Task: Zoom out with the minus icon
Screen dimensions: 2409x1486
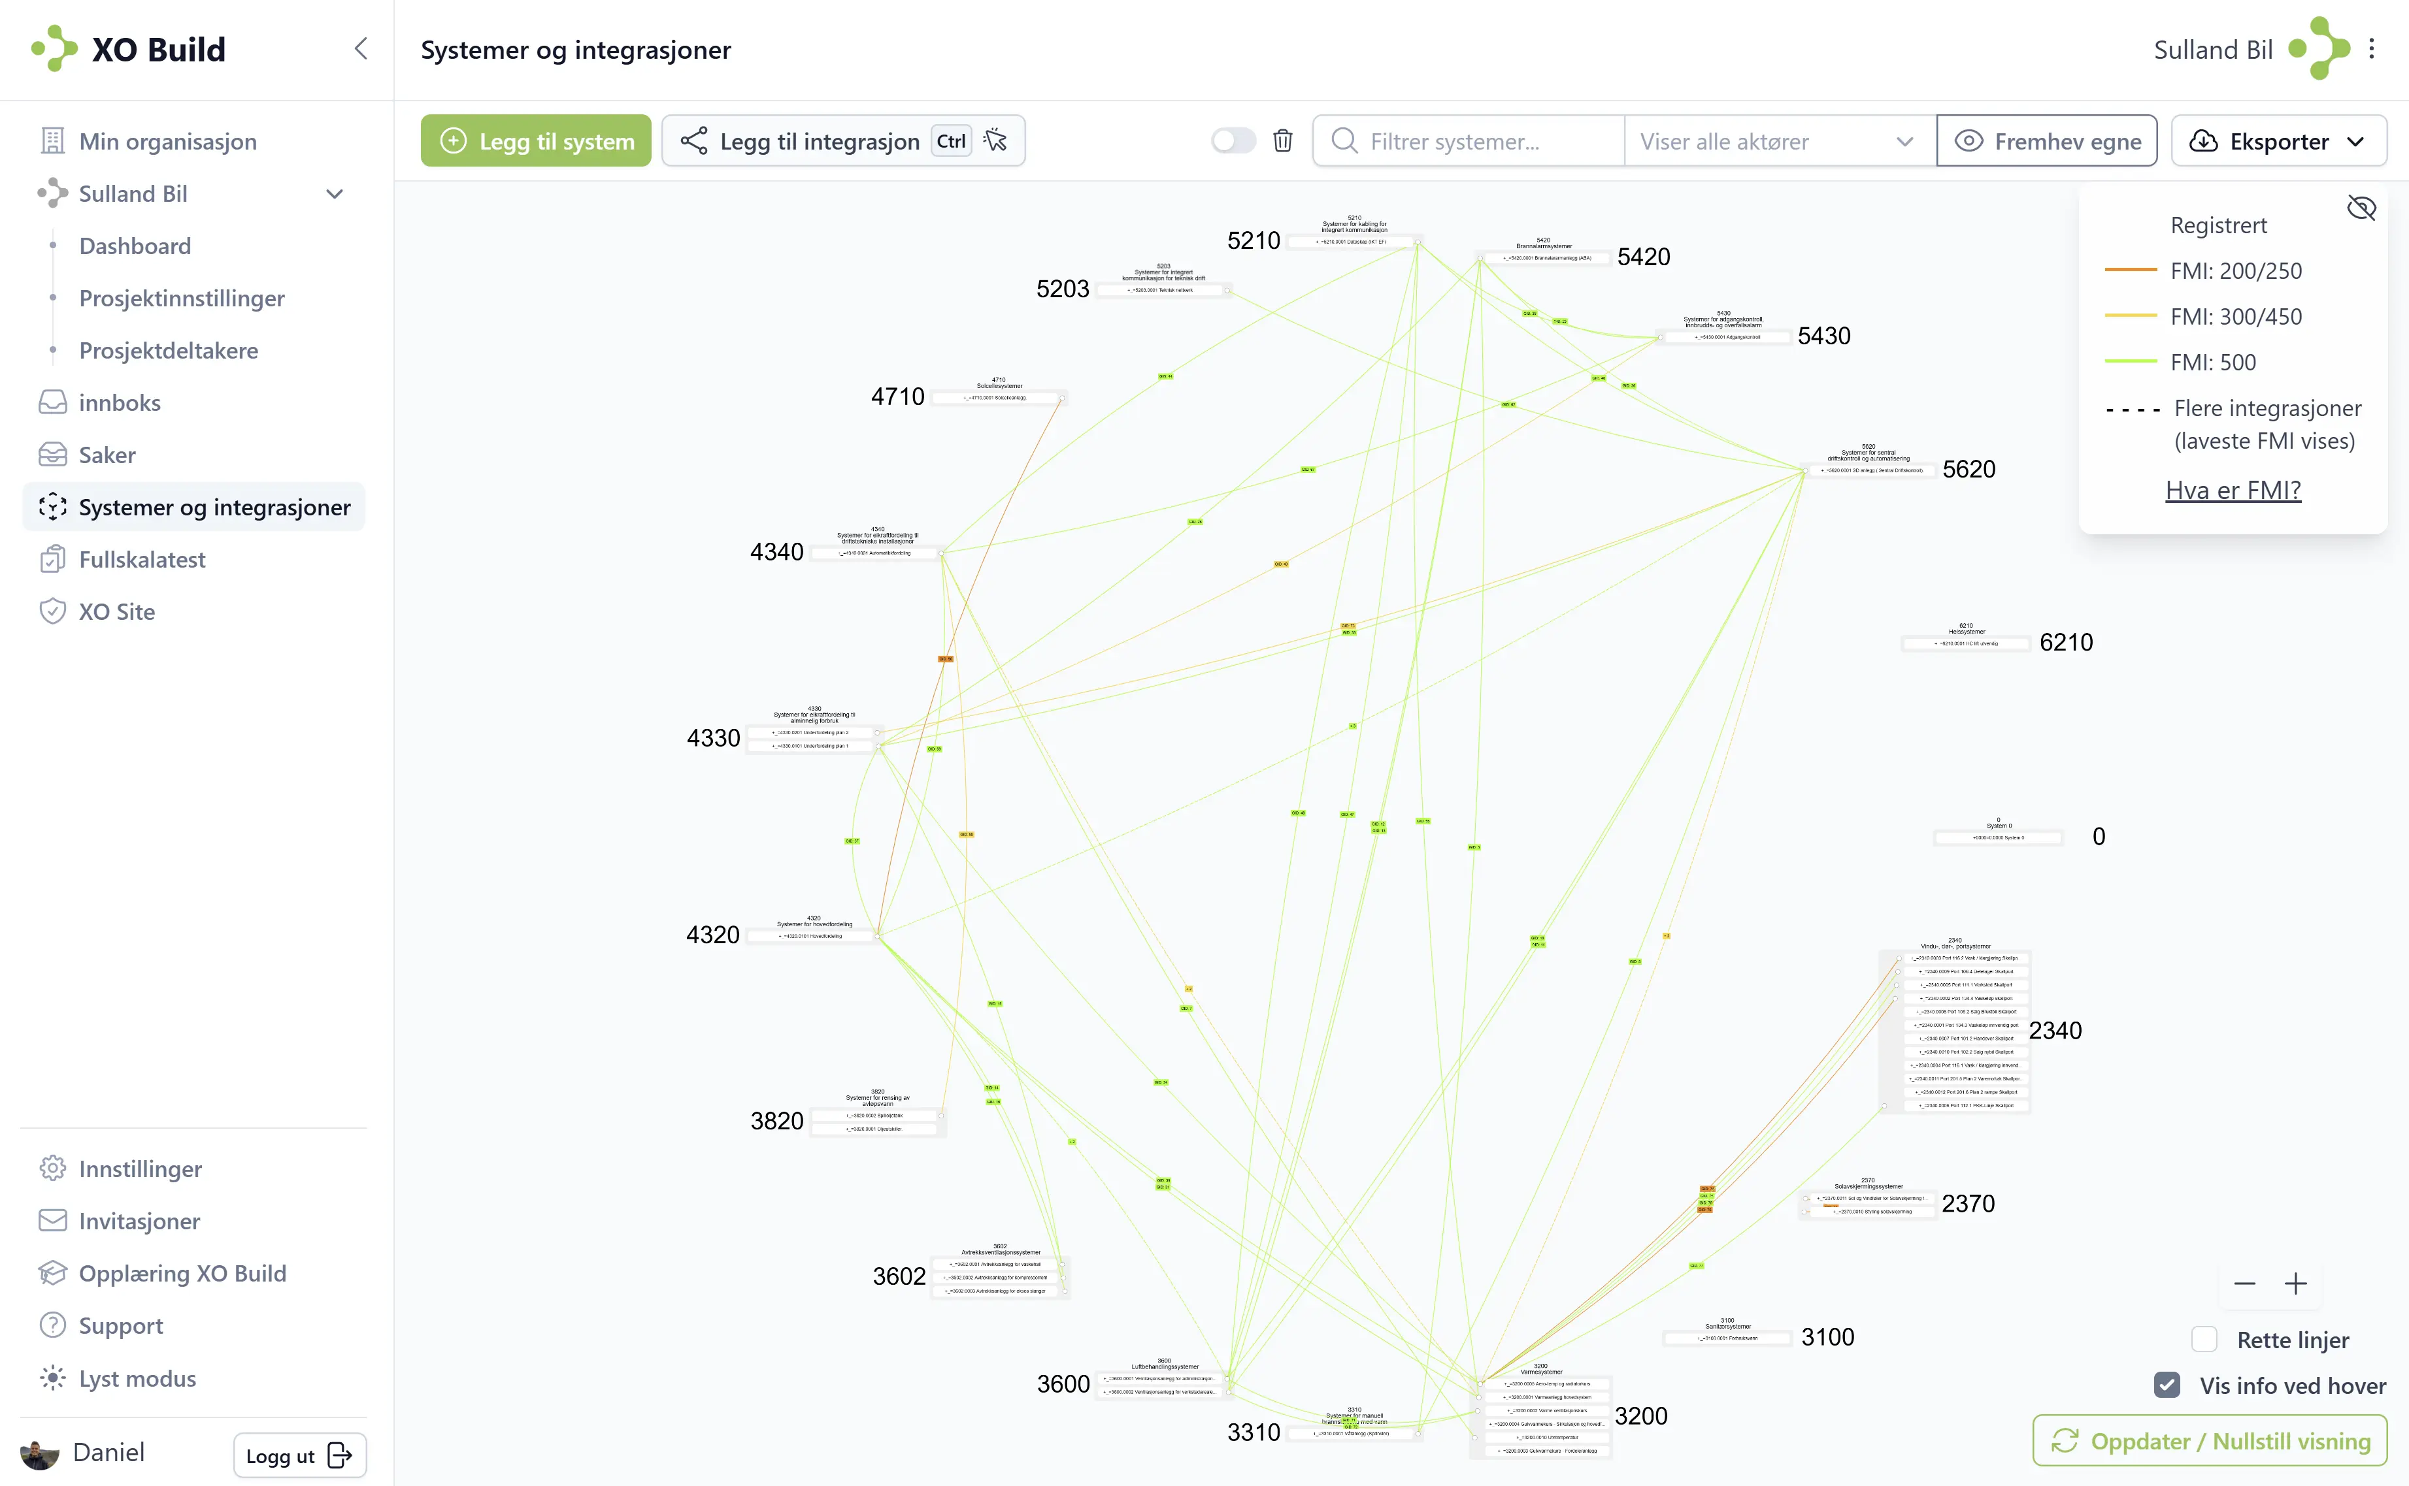Action: [x=2245, y=1284]
